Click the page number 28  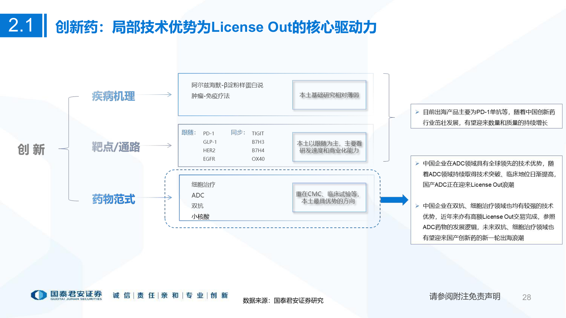click(x=526, y=297)
